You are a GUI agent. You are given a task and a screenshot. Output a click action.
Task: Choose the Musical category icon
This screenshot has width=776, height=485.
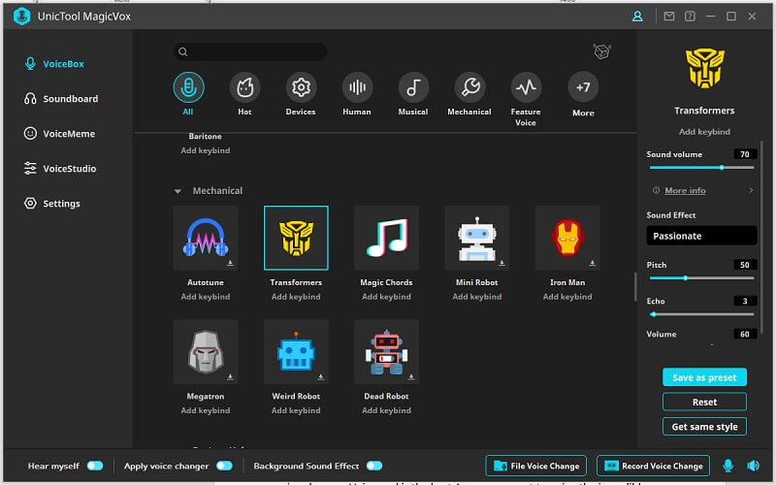[413, 88]
